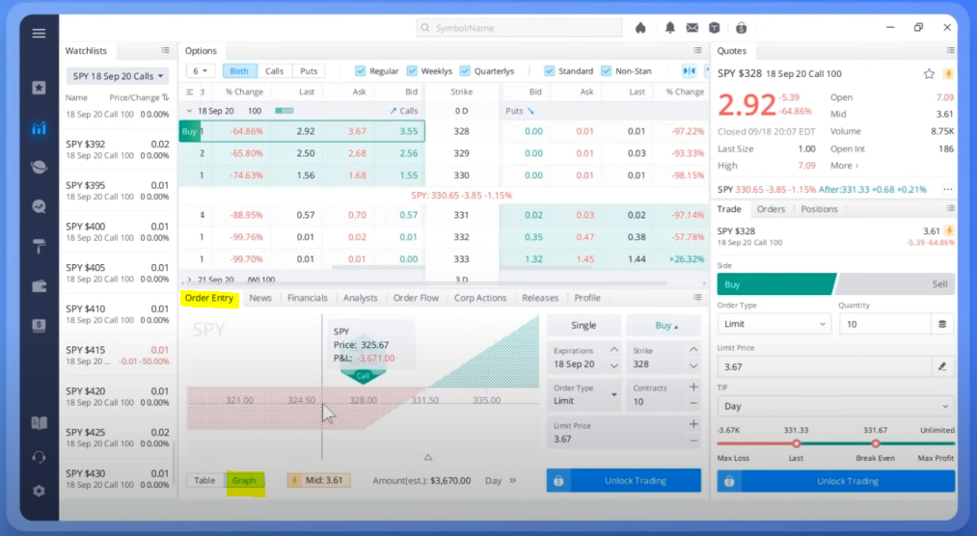Viewport: 977px width, 536px height.
Task: Open the settings gear in the sidebar
Action: coord(39,492)
